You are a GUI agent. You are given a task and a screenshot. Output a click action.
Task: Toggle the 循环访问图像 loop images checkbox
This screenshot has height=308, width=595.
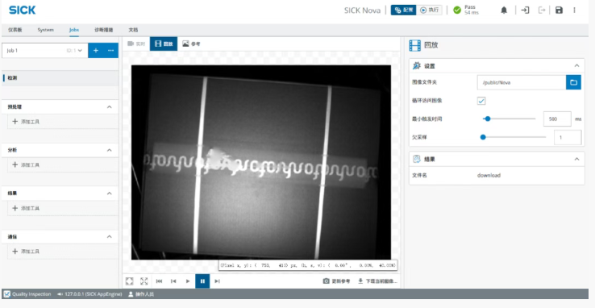[481, 101]
